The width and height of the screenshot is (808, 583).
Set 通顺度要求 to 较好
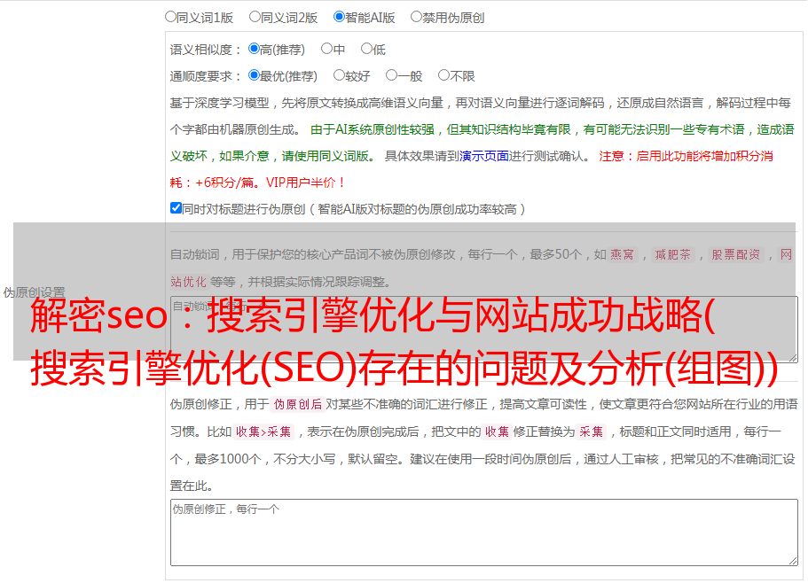tap(339, 75)
